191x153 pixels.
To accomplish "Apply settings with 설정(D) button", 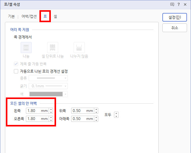I will 175,17.
